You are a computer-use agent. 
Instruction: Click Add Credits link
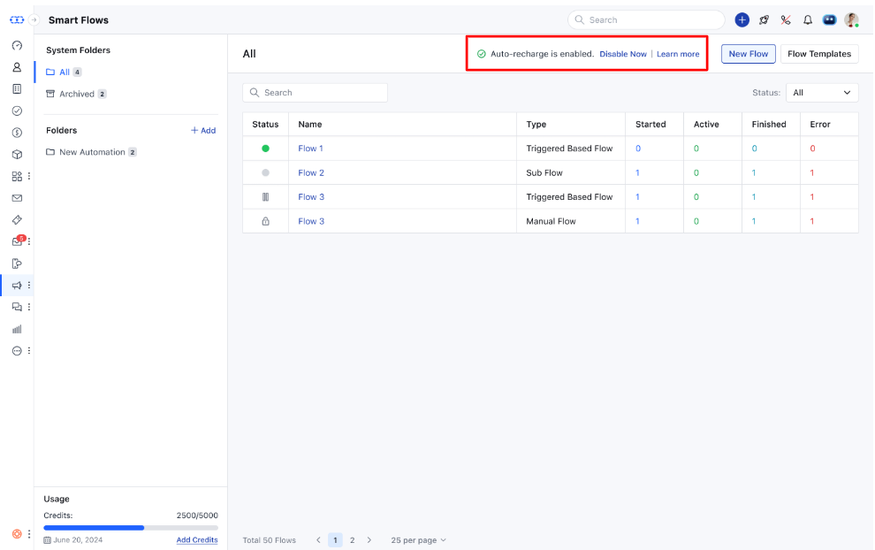click(x=197, y=540)
